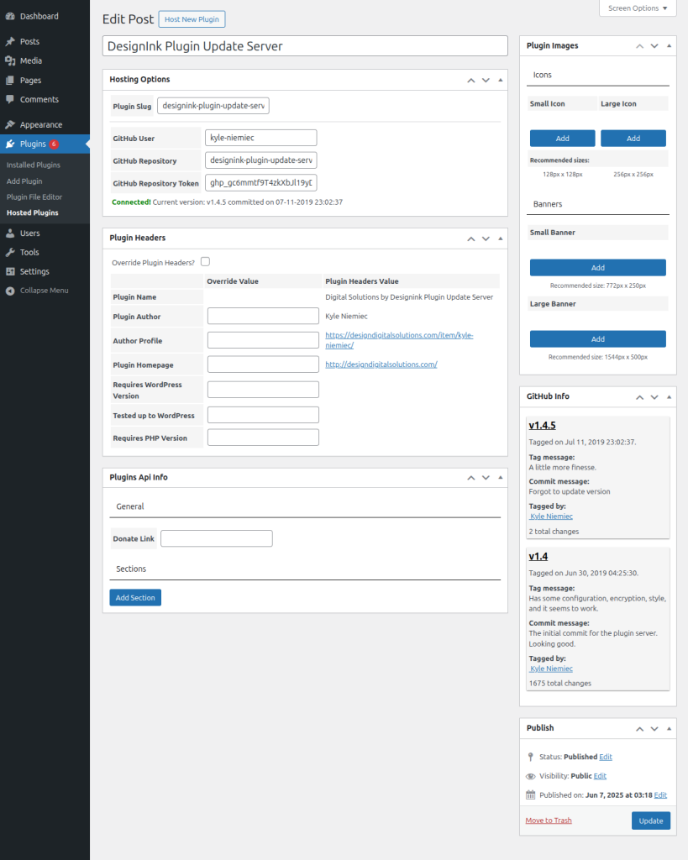Collapse the Hosting Options panel
Image resolution: width=688 pixels, height=860 pixels.
501,80
